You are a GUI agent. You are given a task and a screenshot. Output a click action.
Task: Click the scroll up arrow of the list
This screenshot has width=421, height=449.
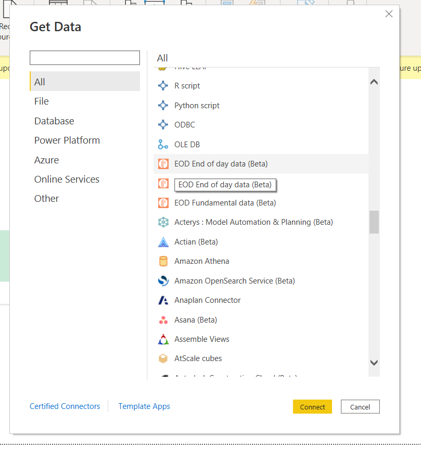(x=374, y=82)
